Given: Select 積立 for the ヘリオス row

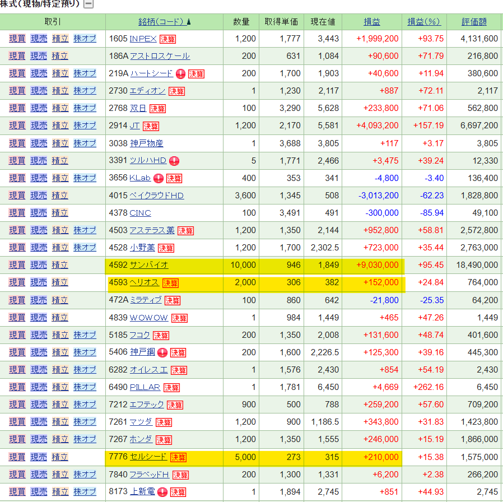Looking at the screenshot, I should [60, 282].
